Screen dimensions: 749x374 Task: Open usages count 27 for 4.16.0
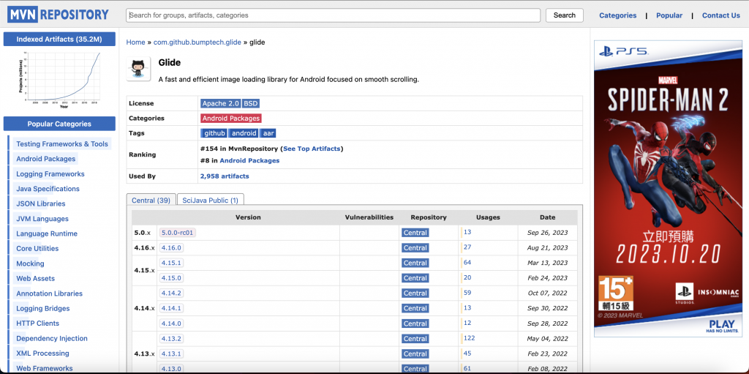467,247
